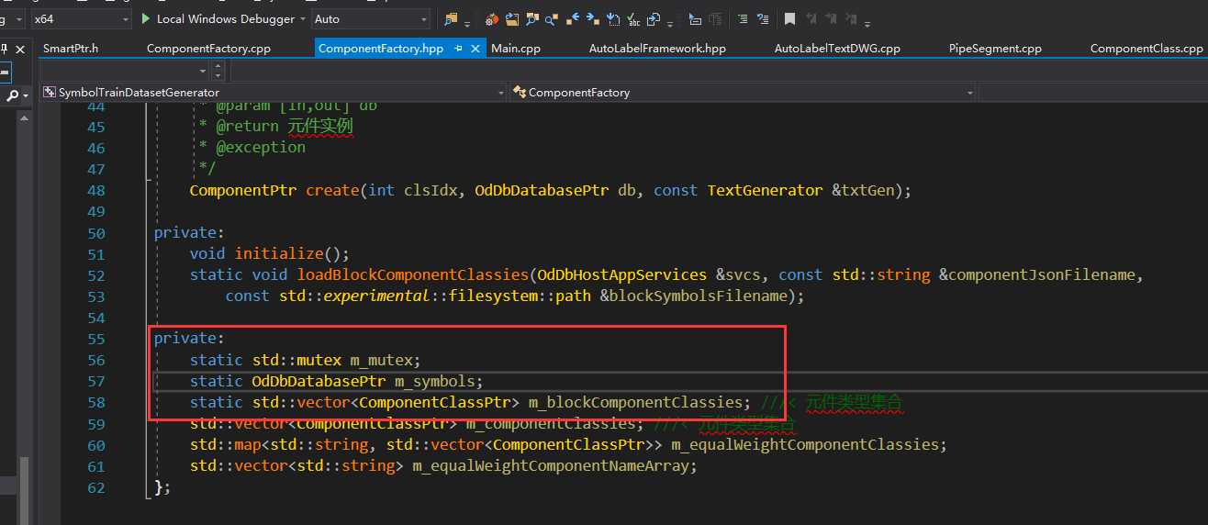Viewport: 1208px width, 525px height.
Task: Click the next bookmark icon
Action: pyautogui.click(x=830, y=19)
